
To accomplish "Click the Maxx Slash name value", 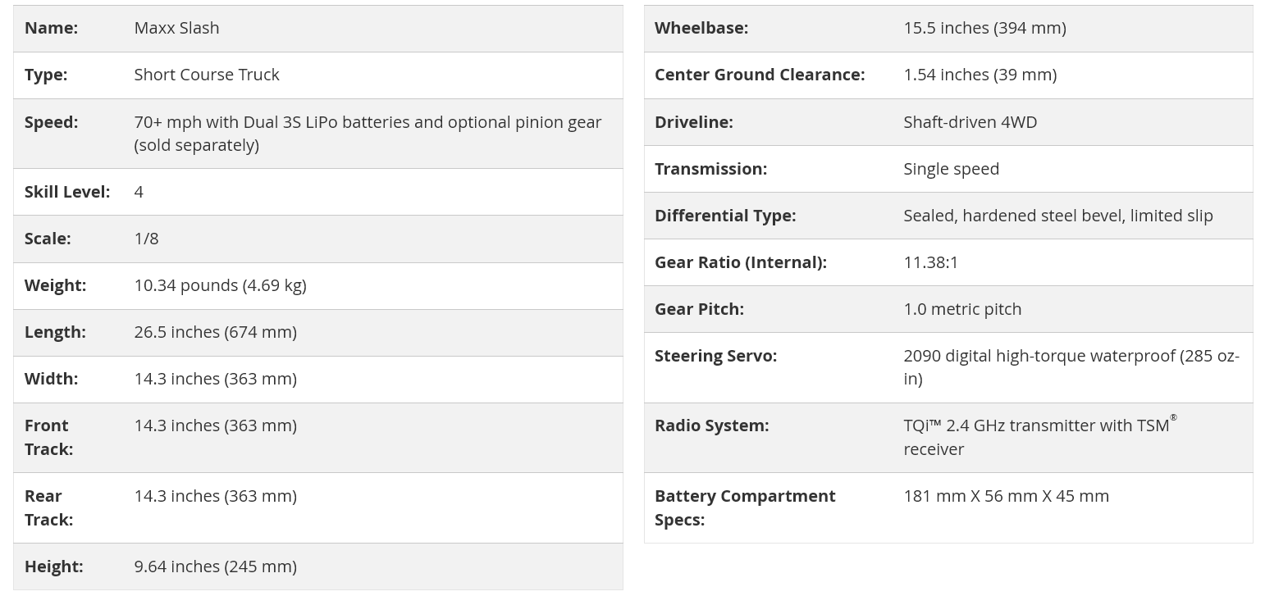I will (x=176, y=28).
